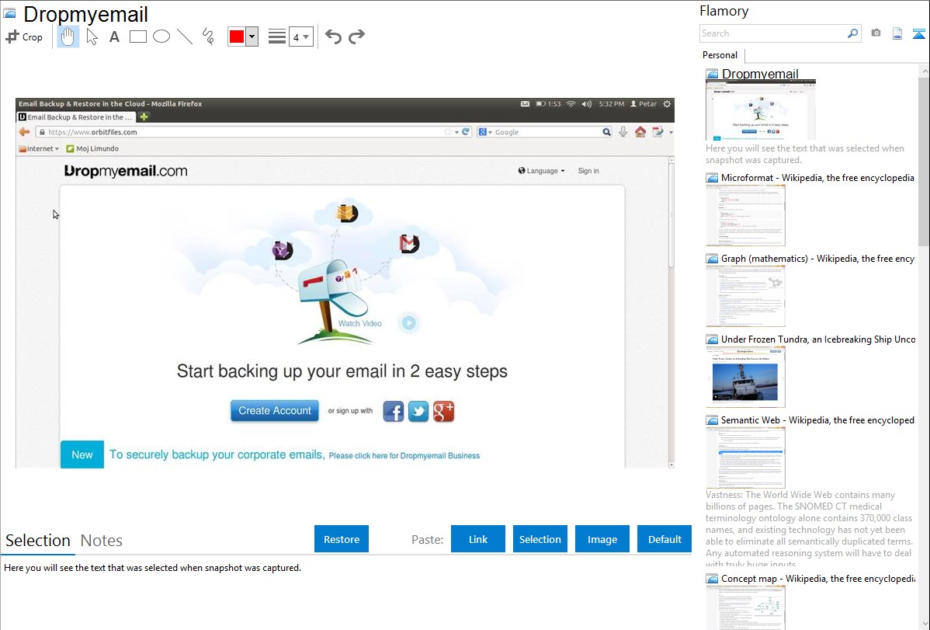Click the Microformat - Wikipedia title
Viewport: 930px width, 630px height.
coord(817,178)
